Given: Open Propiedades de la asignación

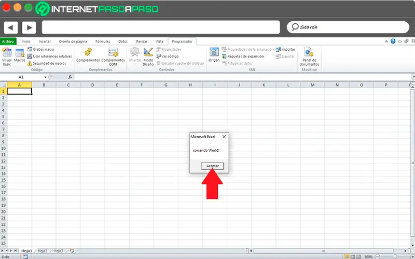Looking at the screenshot, I should [x=248, y=49].
